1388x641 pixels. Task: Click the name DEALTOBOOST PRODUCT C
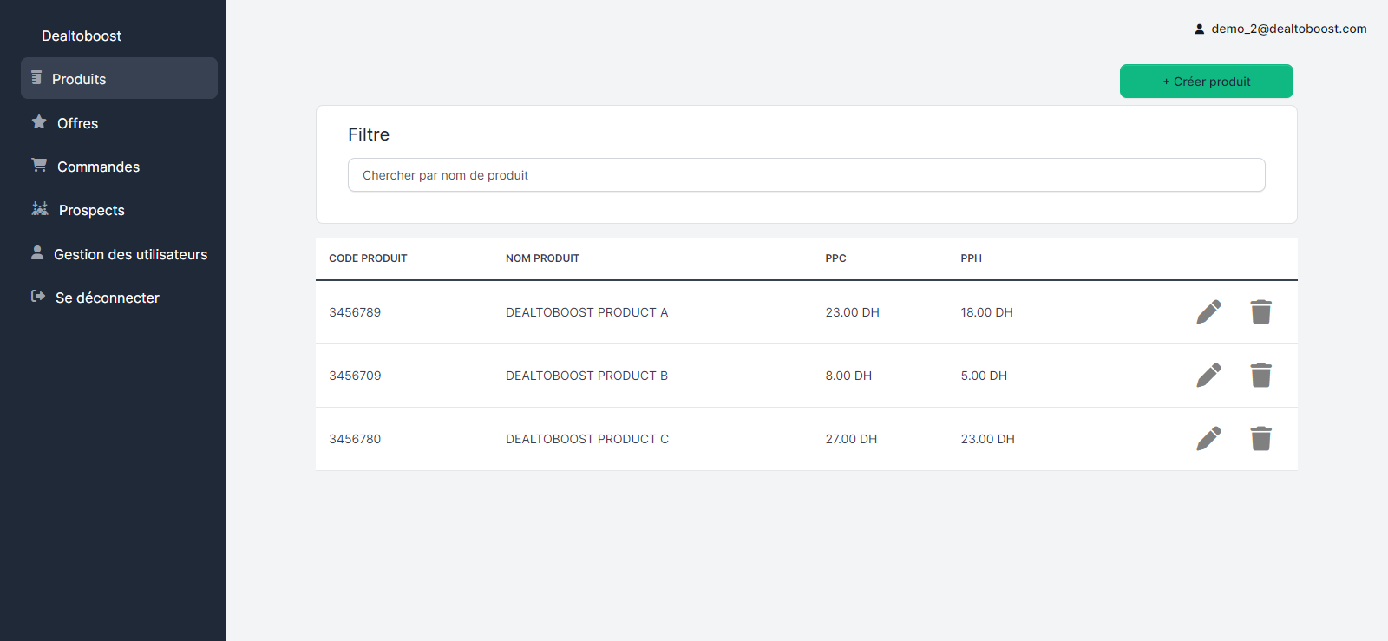pos(587,439)
